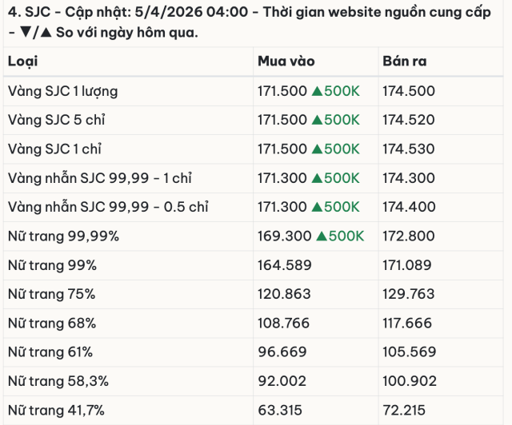Click the Bán ra column header
This screenshot has width=512, height=425.
(404, 62)
